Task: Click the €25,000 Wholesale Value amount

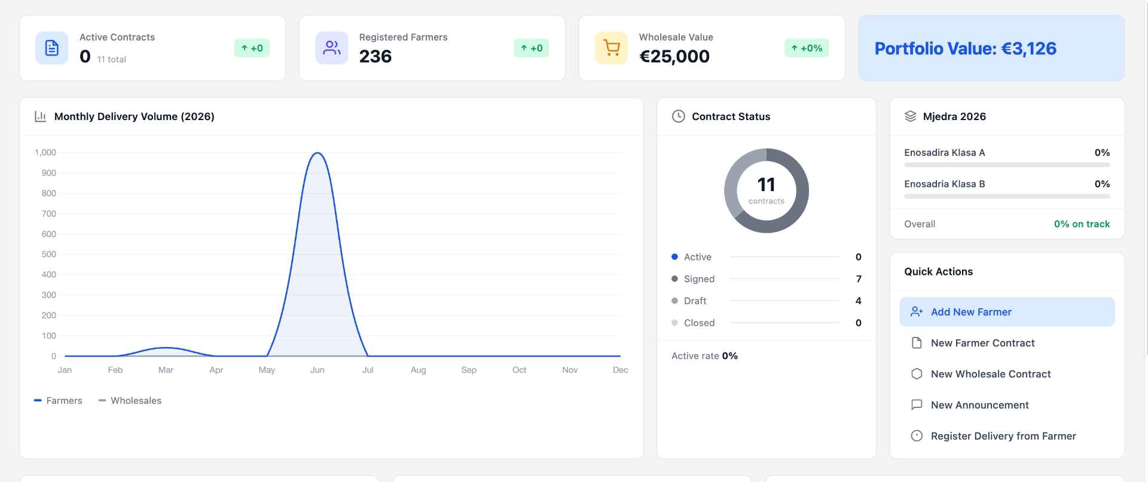Action: click(674, 56)
